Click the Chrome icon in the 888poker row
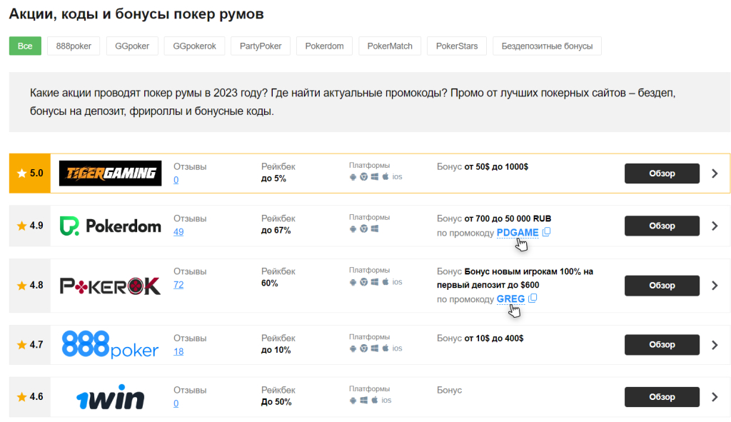 coord(363,348)
